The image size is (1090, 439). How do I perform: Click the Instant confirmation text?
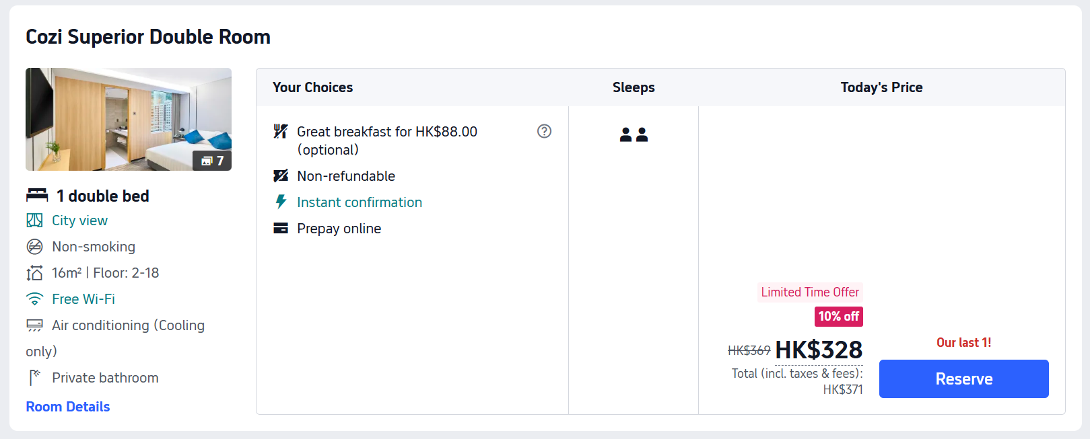(x=360, y=202)
